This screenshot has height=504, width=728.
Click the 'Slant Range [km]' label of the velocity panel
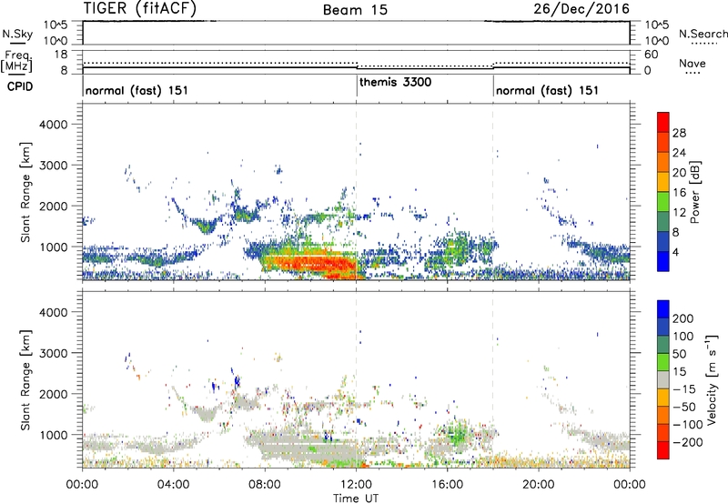(x=25, y=379)
